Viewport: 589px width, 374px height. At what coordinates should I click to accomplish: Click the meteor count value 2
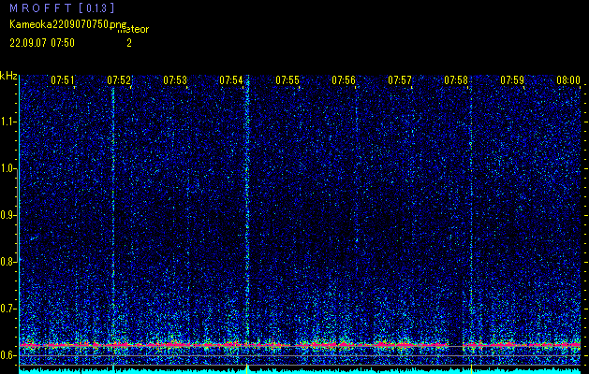(x=129, y=43)
